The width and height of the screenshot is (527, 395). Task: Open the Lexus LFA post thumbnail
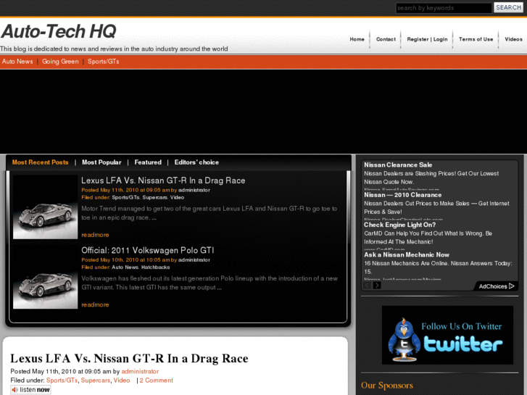tap(46, 207)
